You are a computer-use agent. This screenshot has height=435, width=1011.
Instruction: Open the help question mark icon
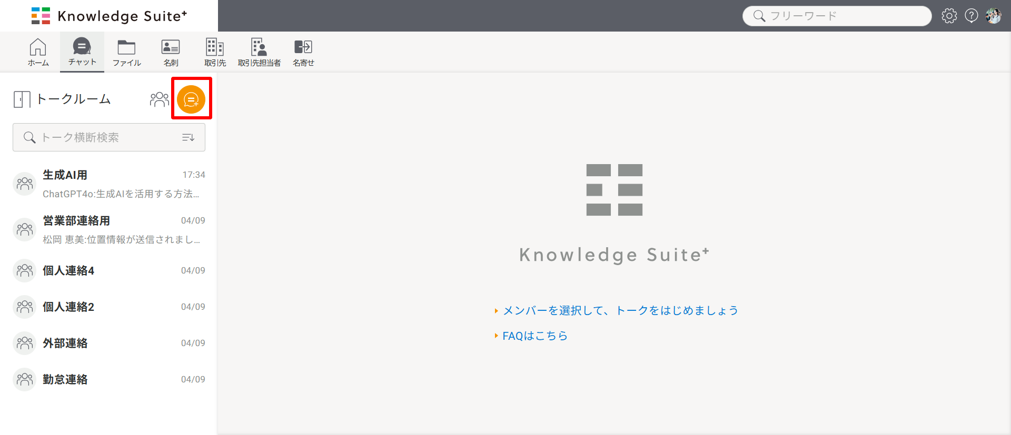point(971,16)
